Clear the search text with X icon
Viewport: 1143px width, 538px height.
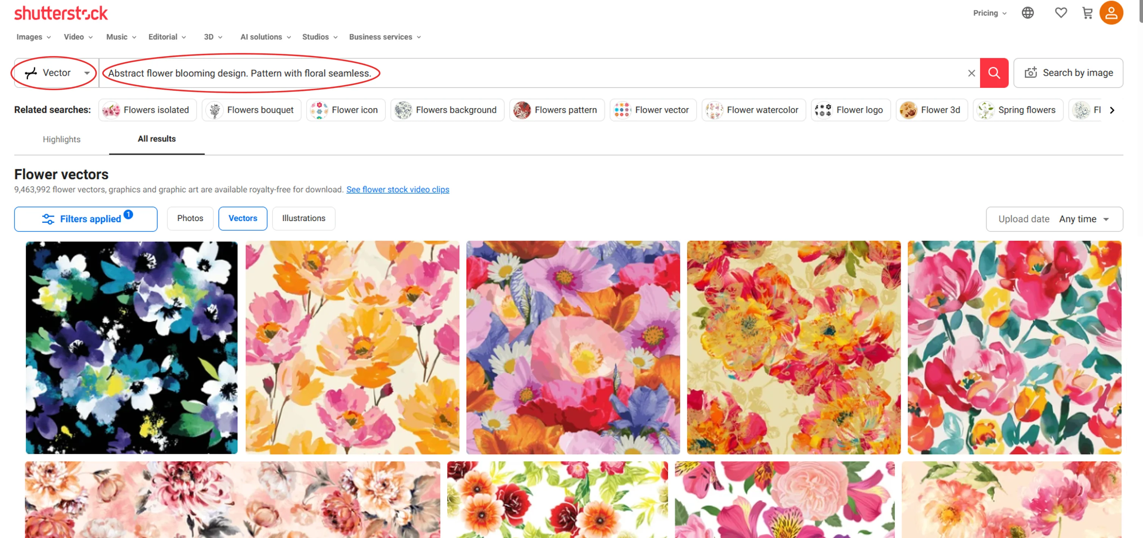pyautogui.click(x=972, y=73)
